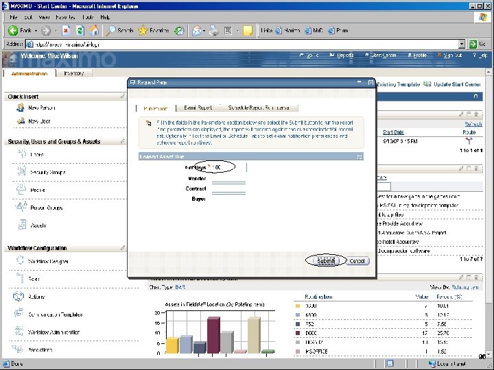494x370 pixels.
Task: Click the yellow note icon in toolbar
Action: pyautogui.click(x=248, y=31)
